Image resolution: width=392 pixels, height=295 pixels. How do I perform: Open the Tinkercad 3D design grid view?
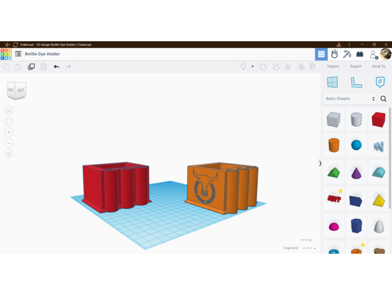321,54
